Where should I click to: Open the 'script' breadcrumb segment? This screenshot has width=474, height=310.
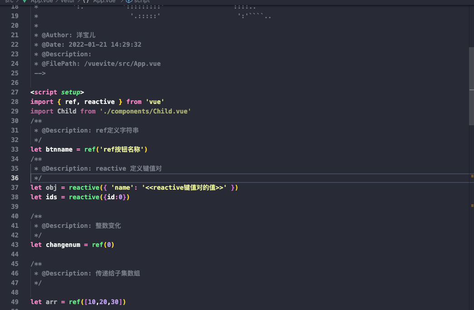(142, 1)
